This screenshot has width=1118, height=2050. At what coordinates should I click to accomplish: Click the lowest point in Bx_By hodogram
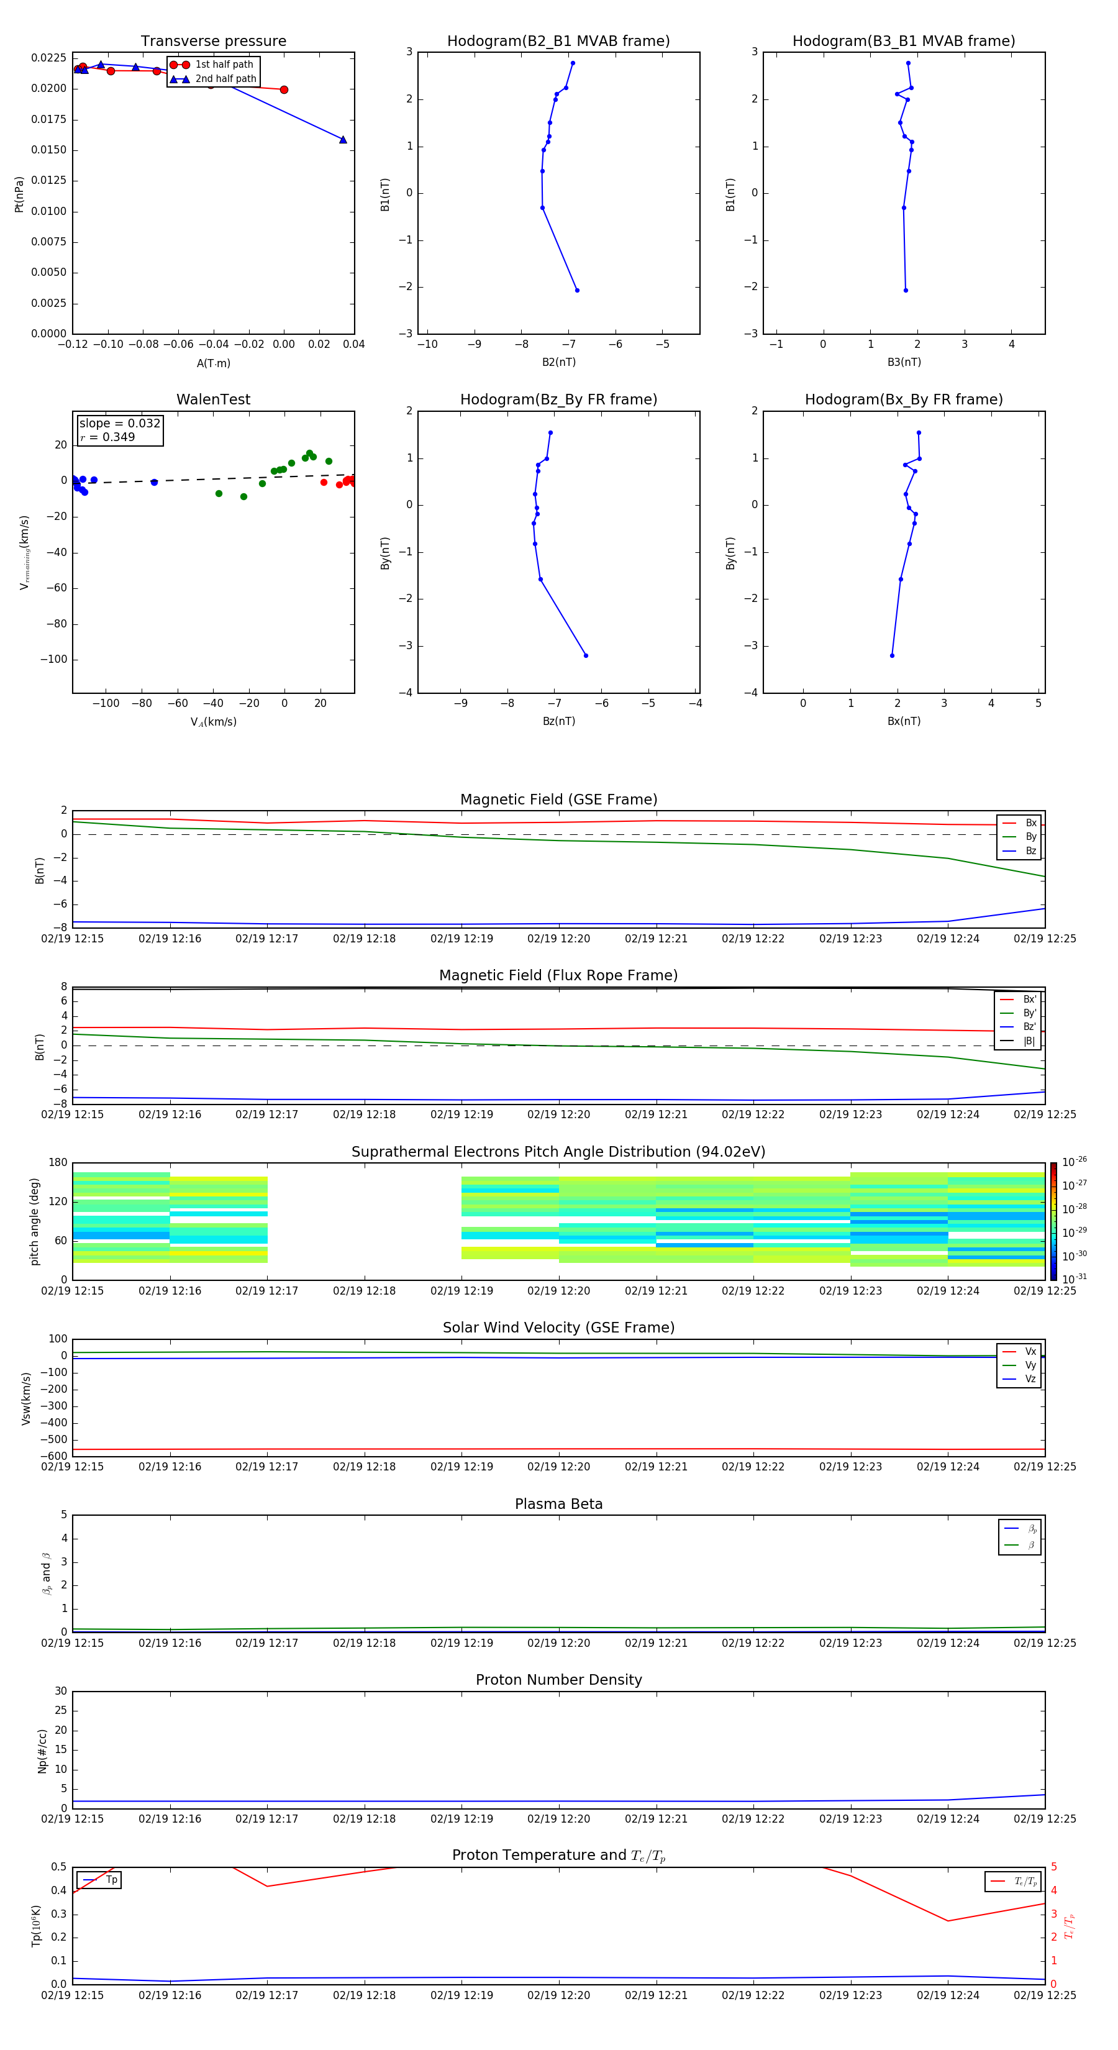pos(892,656)
